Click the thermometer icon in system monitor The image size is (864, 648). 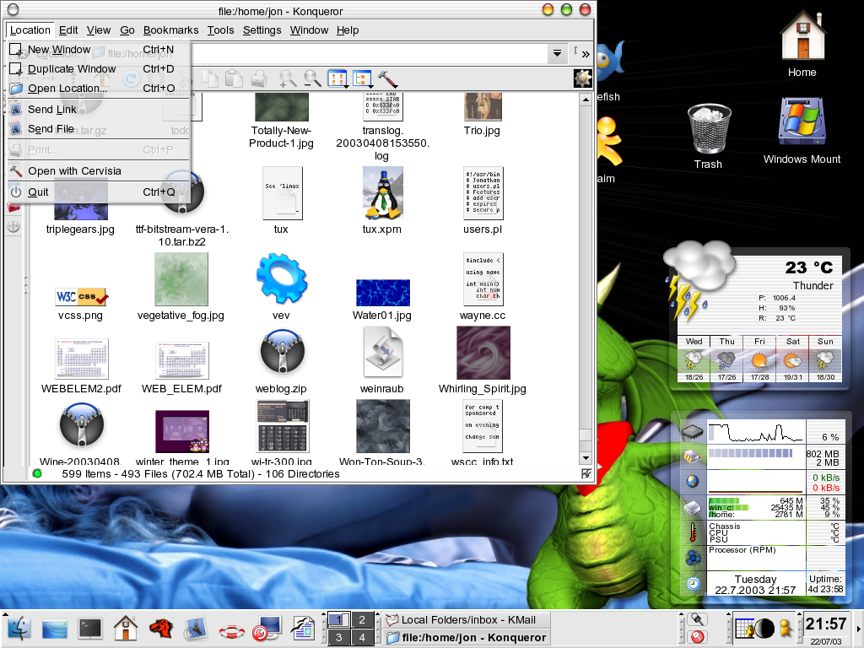[693, 532]
